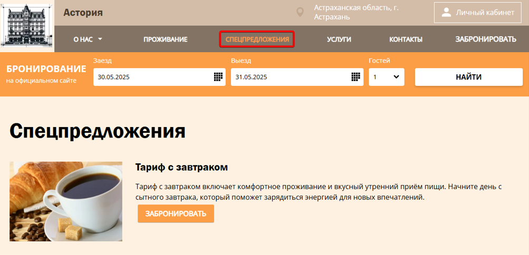Click the Спецпредложения page heading

click(x=98, y=131)
